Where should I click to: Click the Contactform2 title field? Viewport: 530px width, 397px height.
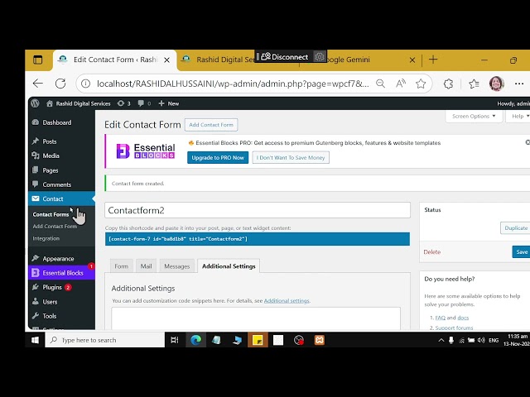(x=258, y=210)
